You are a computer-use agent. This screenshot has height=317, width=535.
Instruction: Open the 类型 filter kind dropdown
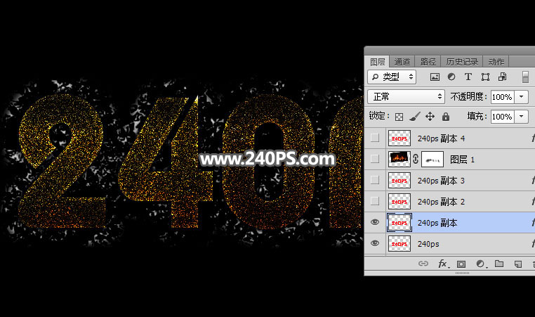pyautogui.click(x=392, y=77)
